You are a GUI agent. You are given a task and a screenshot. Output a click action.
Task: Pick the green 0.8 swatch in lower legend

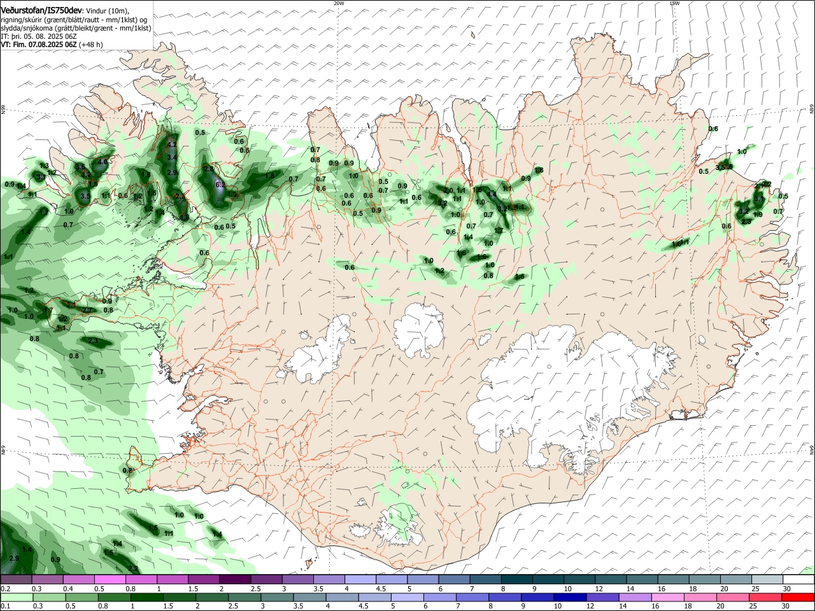[115, 598]
